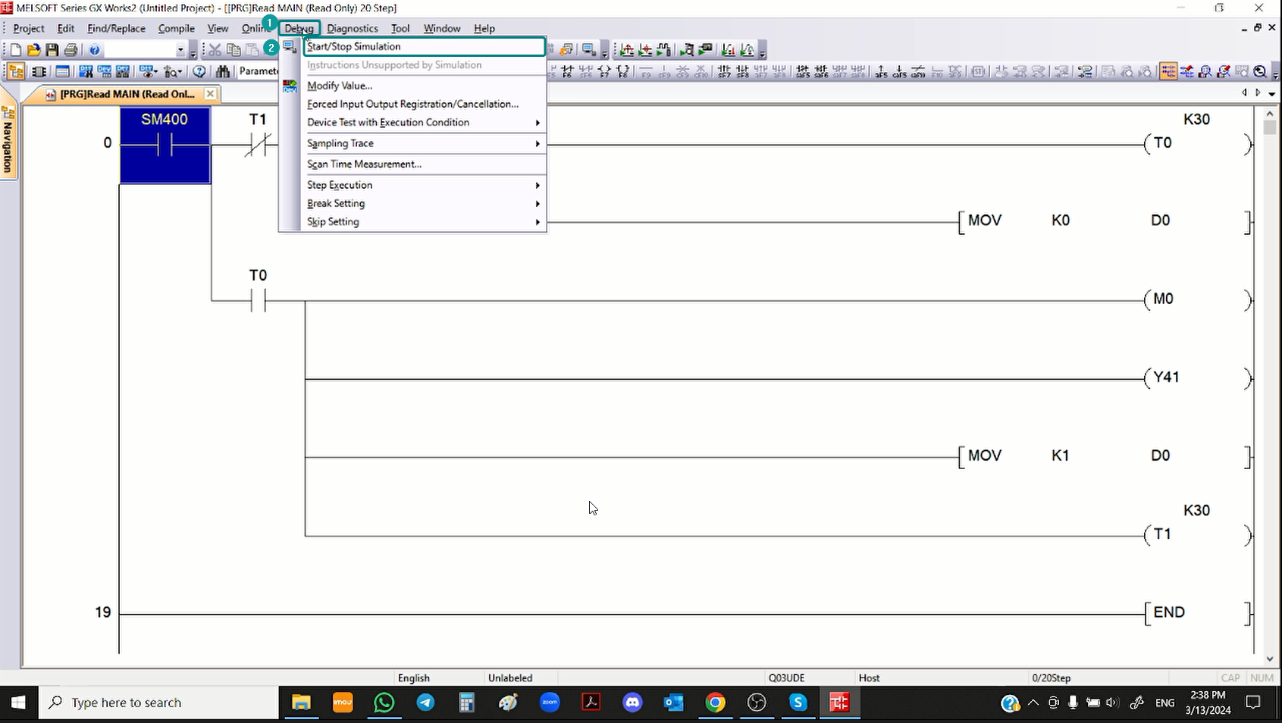Toggle the highlighted orange ladder display button
The image size is (1282, 723).
point(1168,71)
